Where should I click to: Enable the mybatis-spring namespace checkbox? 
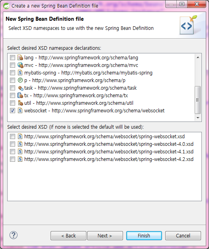click(12, 73)
